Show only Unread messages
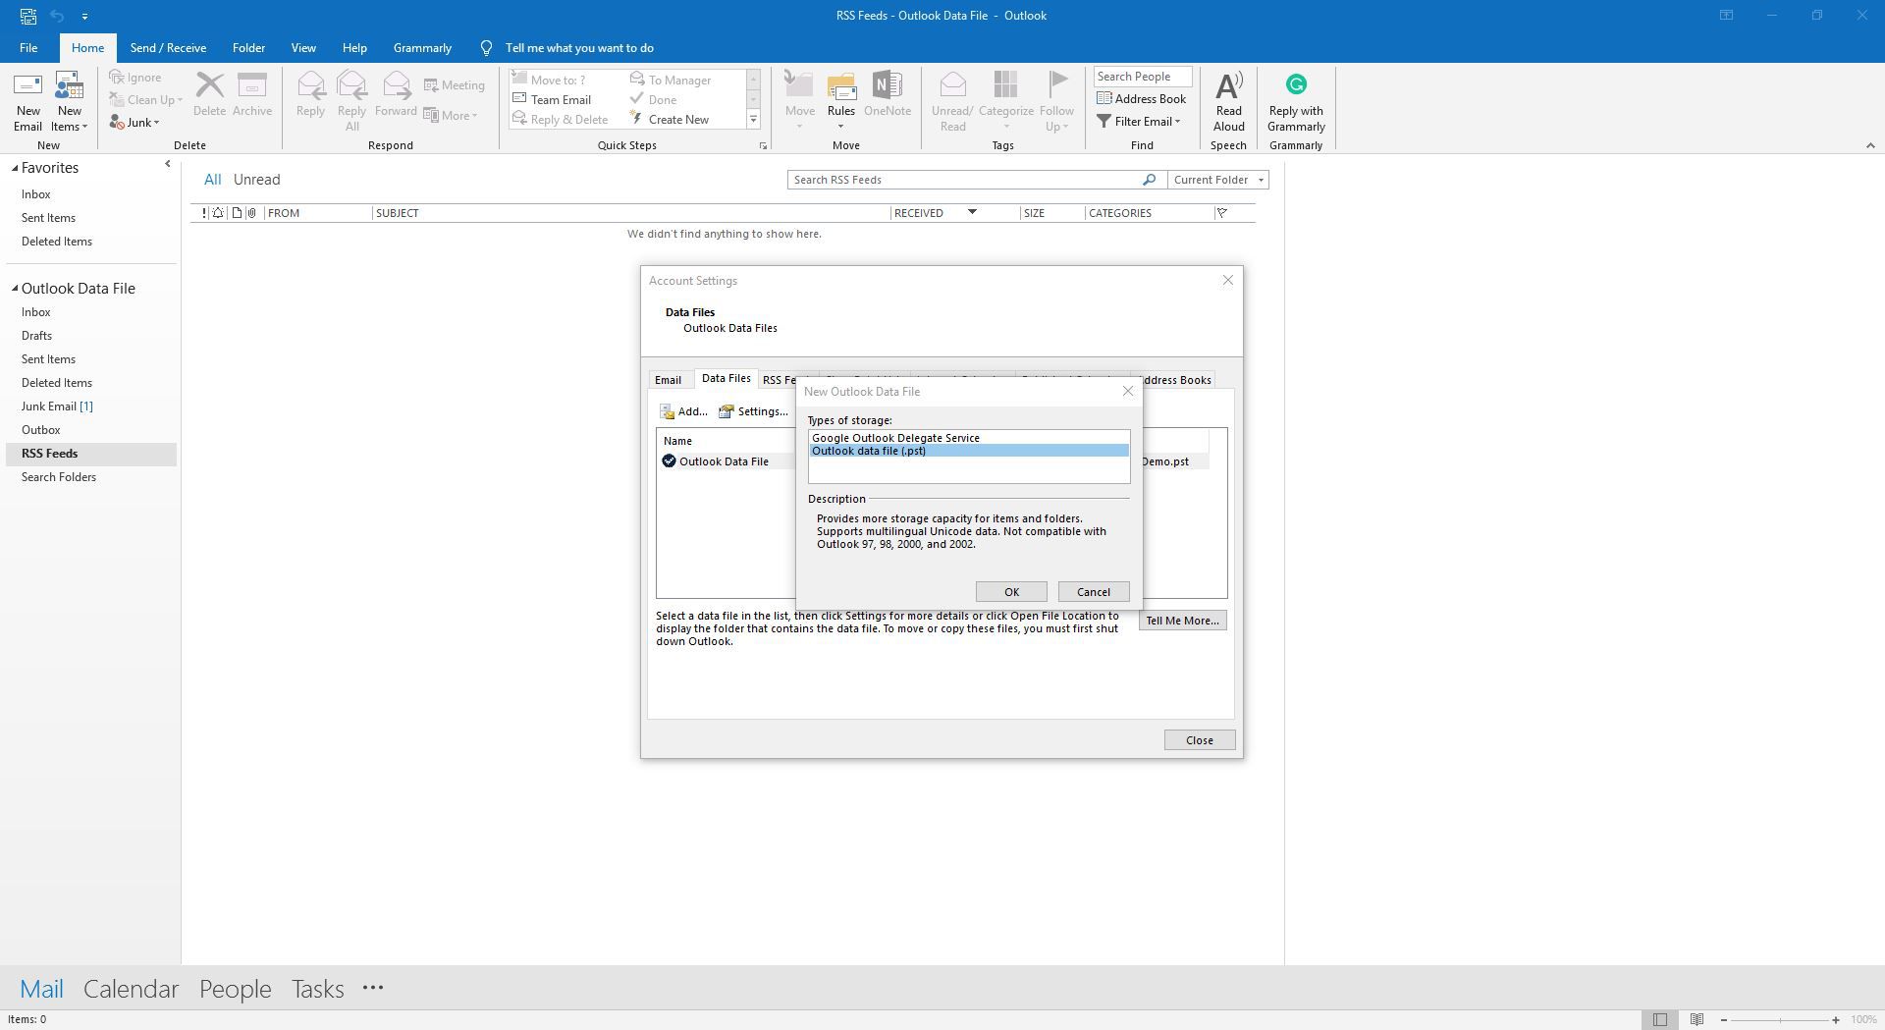The width and height of the screenshot is (1885, 1030). pos(256,180)
